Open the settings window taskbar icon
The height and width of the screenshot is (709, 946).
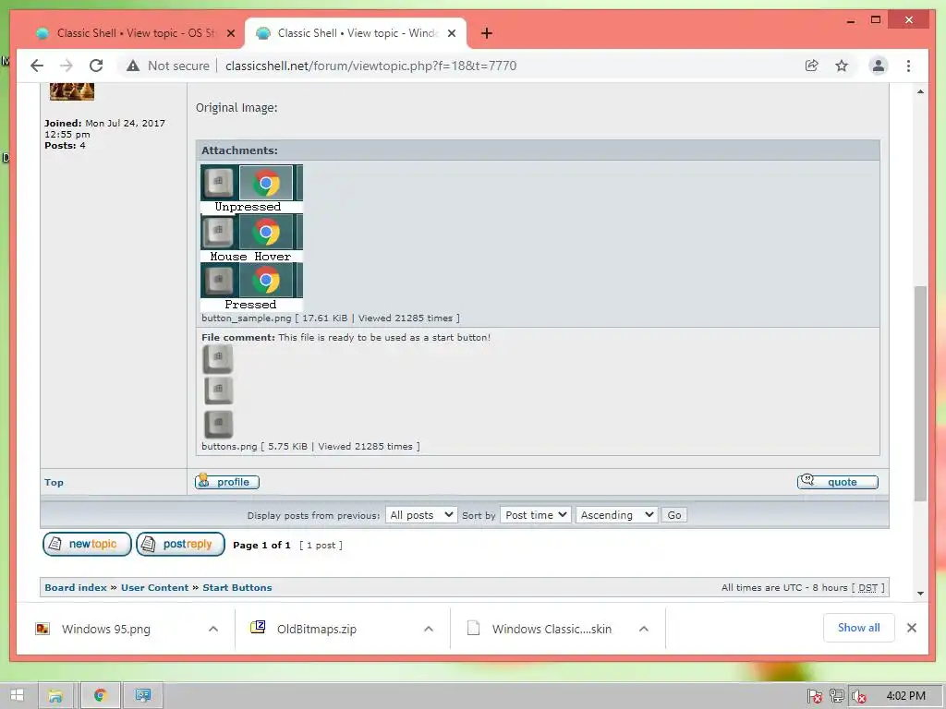143,696
